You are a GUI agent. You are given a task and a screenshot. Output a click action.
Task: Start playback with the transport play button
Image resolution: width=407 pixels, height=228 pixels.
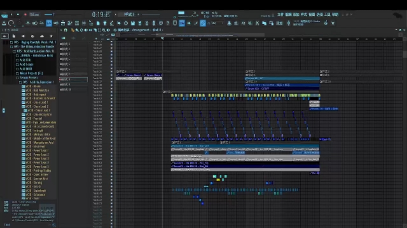(11, 15)
